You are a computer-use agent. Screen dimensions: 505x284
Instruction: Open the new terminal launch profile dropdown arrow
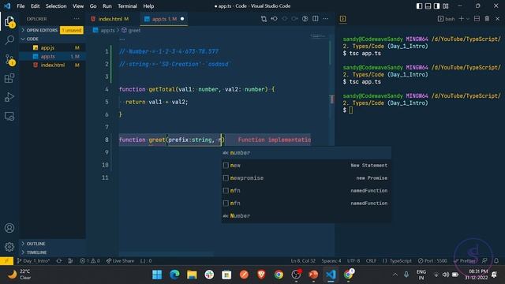point(468,19)
